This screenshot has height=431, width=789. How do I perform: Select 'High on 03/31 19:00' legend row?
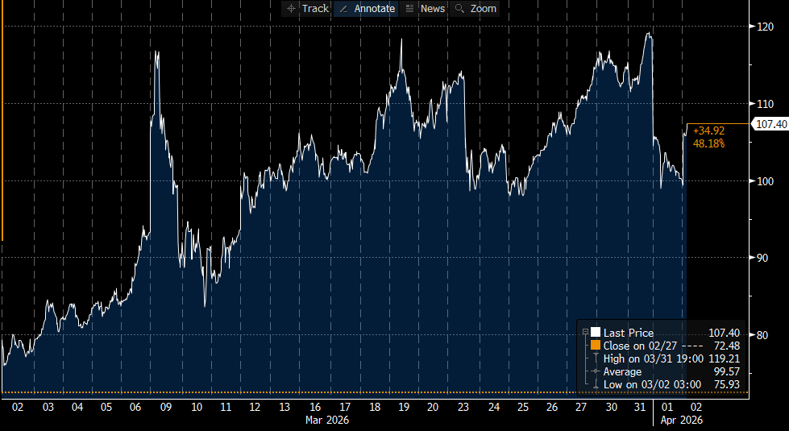coord(653,359)
